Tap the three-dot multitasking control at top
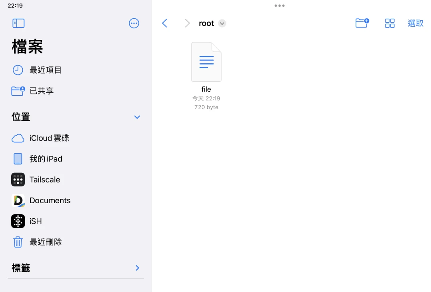Viewport: 431px width, 292px height. click(x=279, y=6)
